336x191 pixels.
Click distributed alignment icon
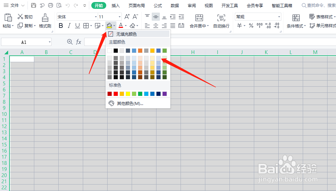click(181, 26)
